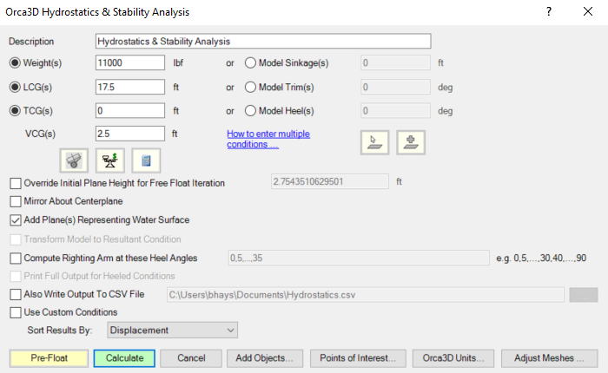Click the green Calculate button
The image size is (608, 373).
click(124, 358)
